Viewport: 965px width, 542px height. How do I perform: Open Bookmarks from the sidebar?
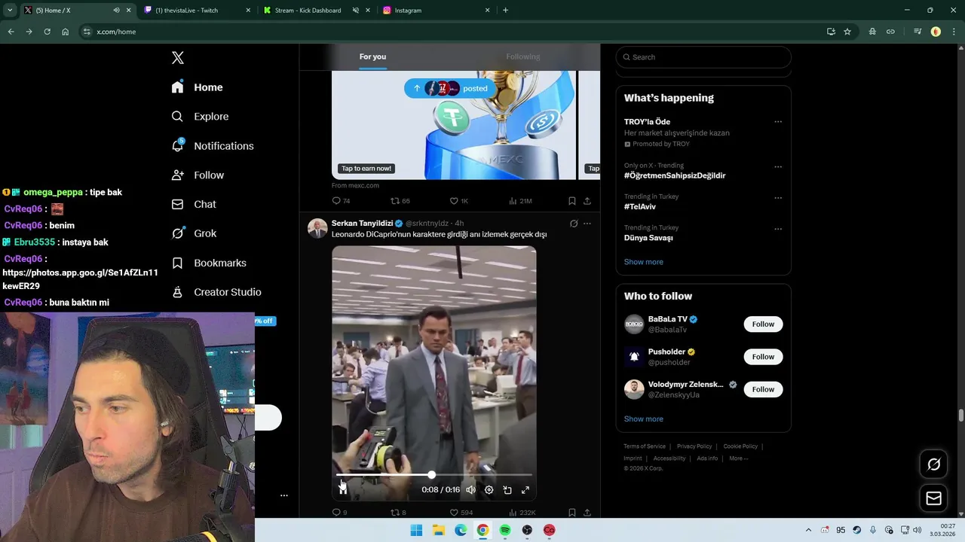(x=209, y=263)
